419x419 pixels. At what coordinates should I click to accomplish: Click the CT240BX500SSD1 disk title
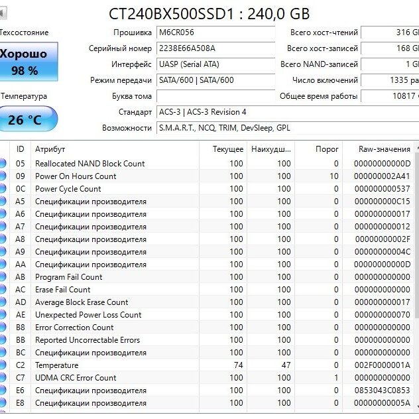tap(209, 14)
